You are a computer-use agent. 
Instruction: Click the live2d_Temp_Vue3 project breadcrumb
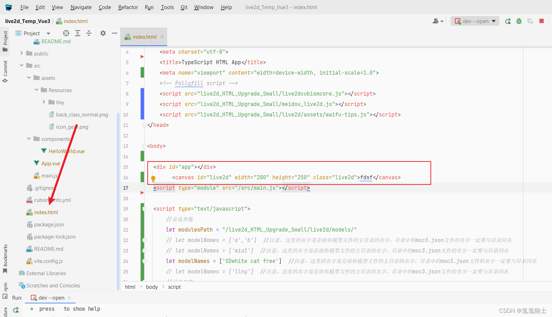[28, 21]
